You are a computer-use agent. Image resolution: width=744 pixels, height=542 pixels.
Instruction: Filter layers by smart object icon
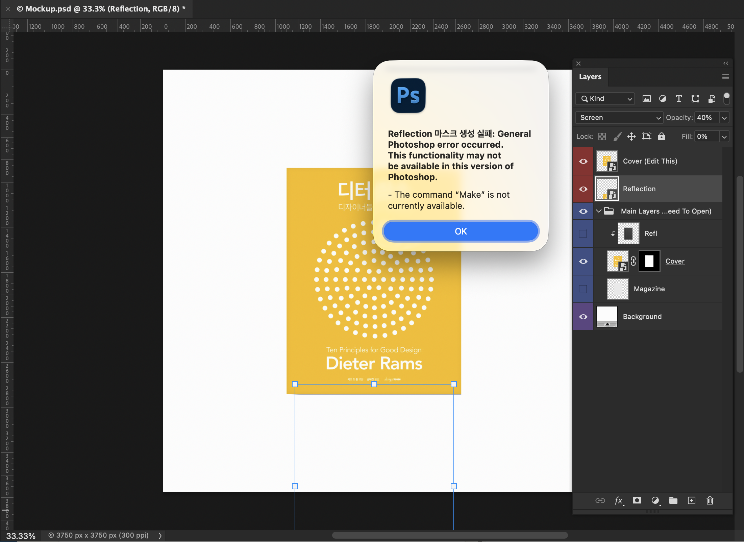(712, 99)
